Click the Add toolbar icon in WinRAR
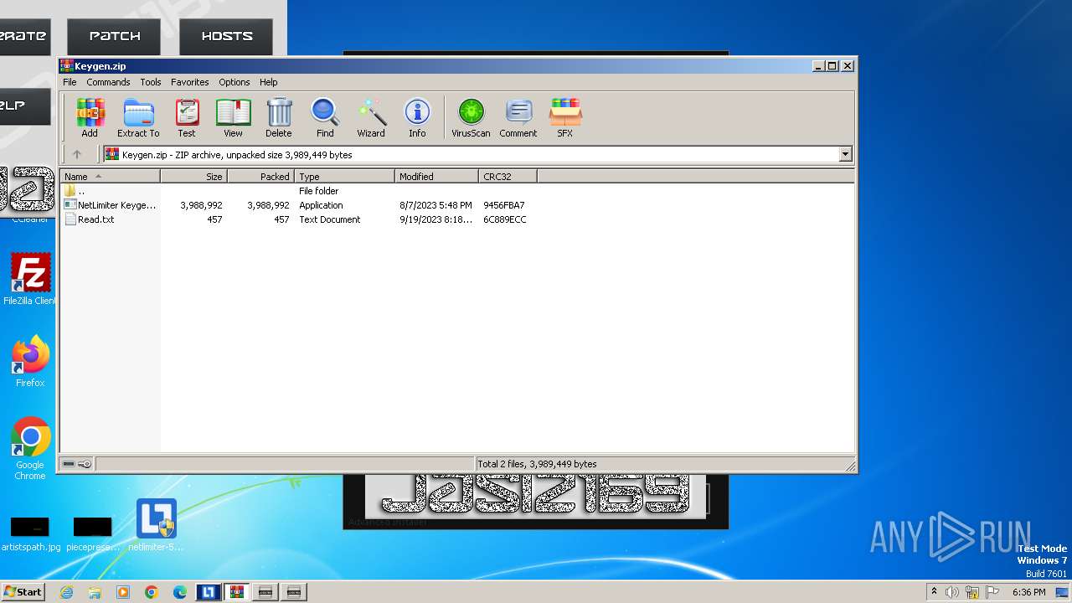The height and width of the screenshot is (603, 1072). tap(90, 117)
